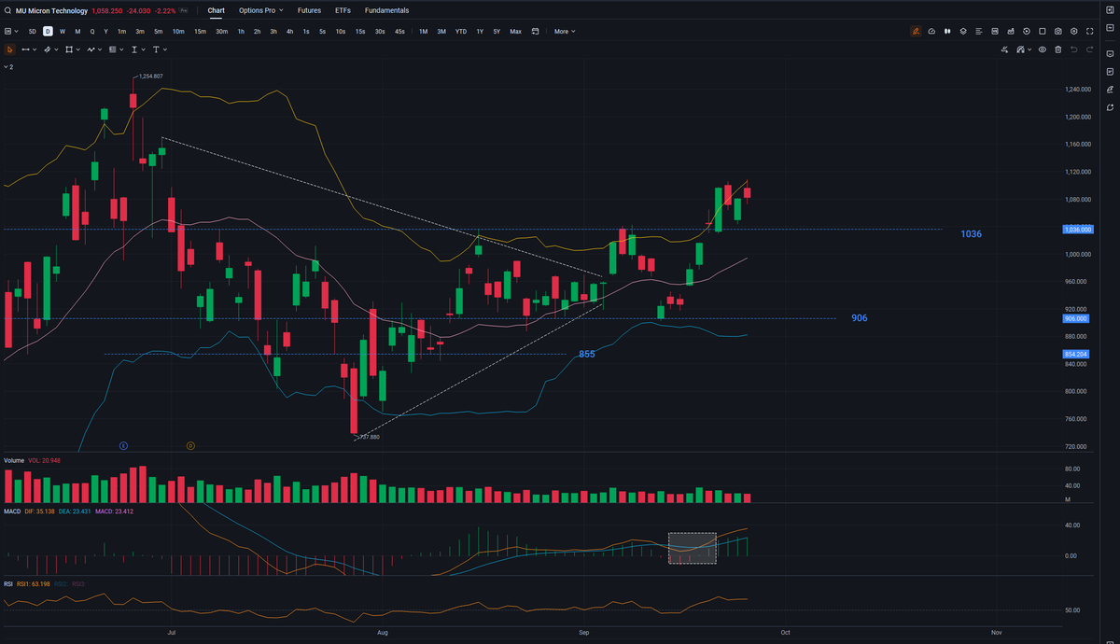Switch to the ETFs tab
This screenshot has width=1120, height=644.
(x=343, y=10)
